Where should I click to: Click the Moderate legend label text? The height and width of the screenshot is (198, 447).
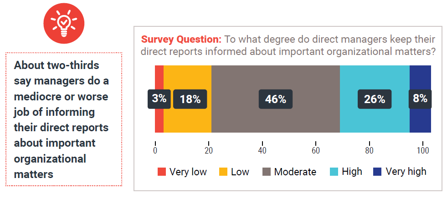(x=295, y=172)
